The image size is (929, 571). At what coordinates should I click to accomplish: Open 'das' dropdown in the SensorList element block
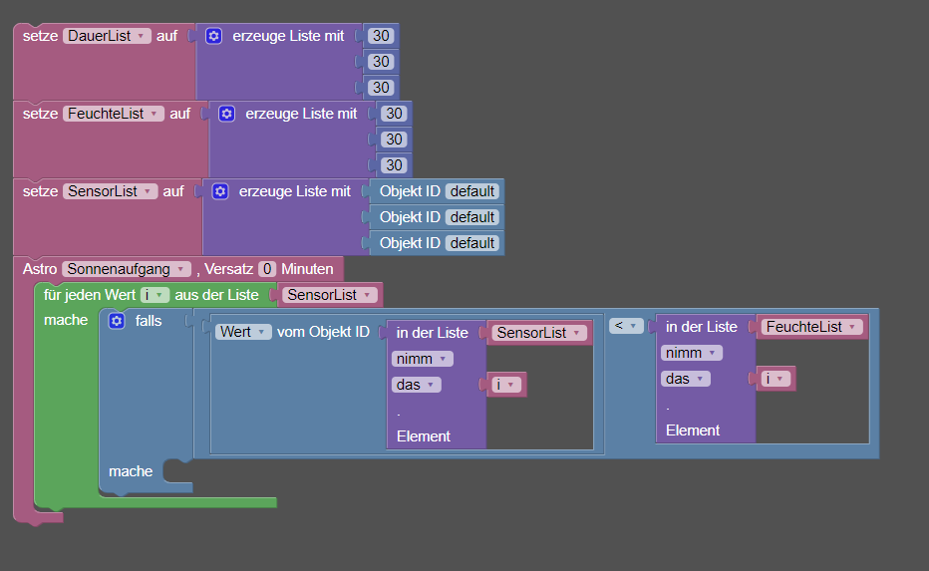click(x=418, y=385)
